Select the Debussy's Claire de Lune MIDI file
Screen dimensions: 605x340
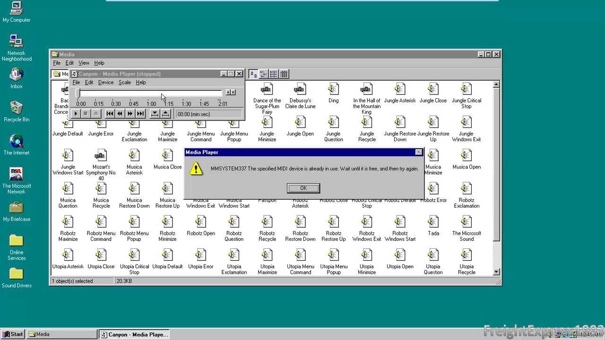coord(300,95)
